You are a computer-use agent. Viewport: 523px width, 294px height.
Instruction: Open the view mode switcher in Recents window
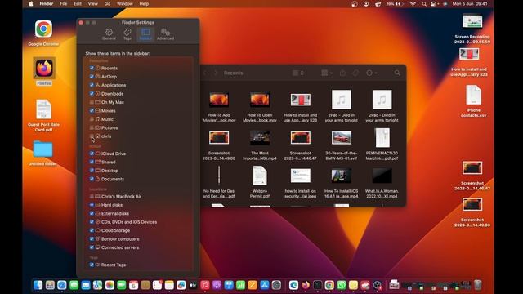click(297, 73)
